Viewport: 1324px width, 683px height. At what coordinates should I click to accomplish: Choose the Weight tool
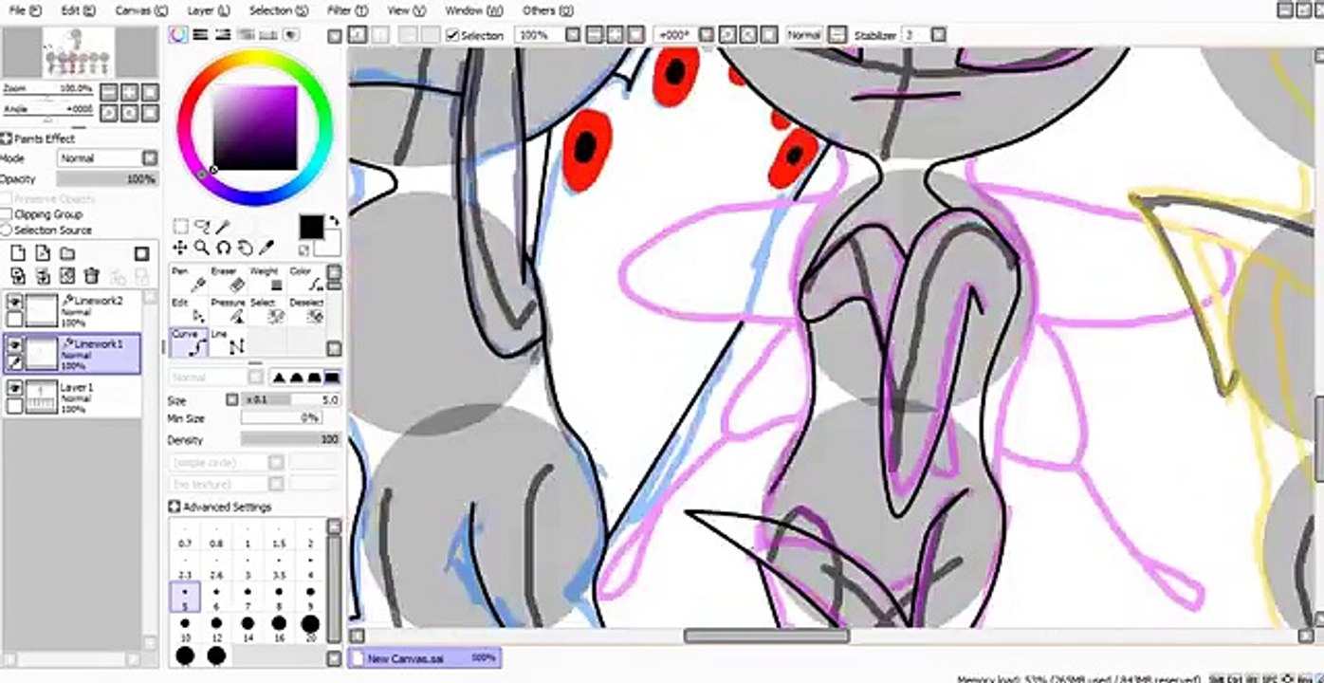[266, 280]
